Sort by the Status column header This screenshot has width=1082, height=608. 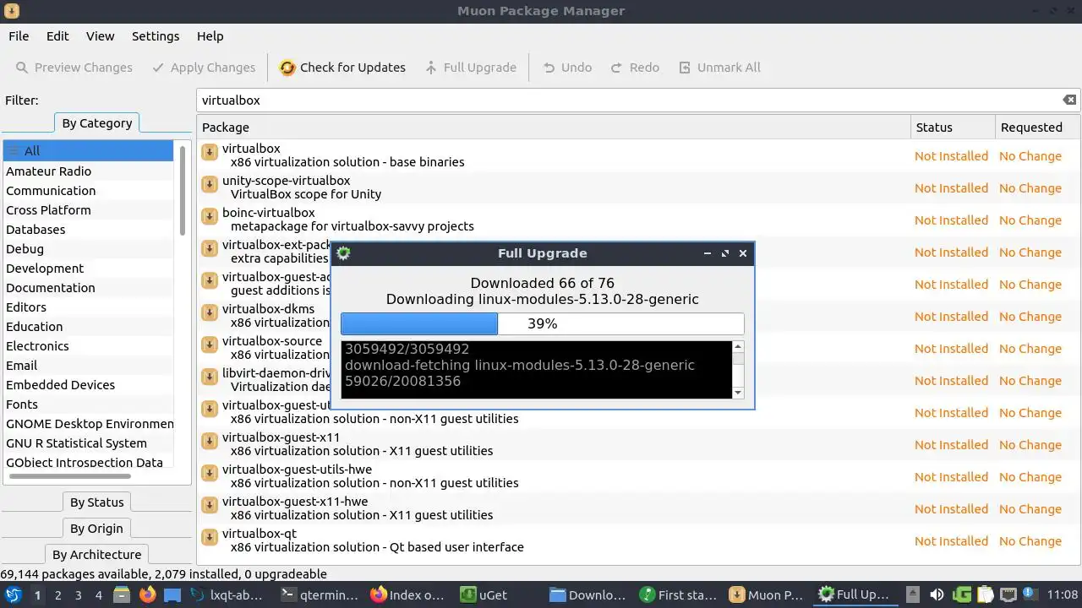[x=953, y=128]
